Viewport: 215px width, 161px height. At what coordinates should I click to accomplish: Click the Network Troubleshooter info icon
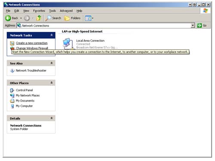[12, 71]
